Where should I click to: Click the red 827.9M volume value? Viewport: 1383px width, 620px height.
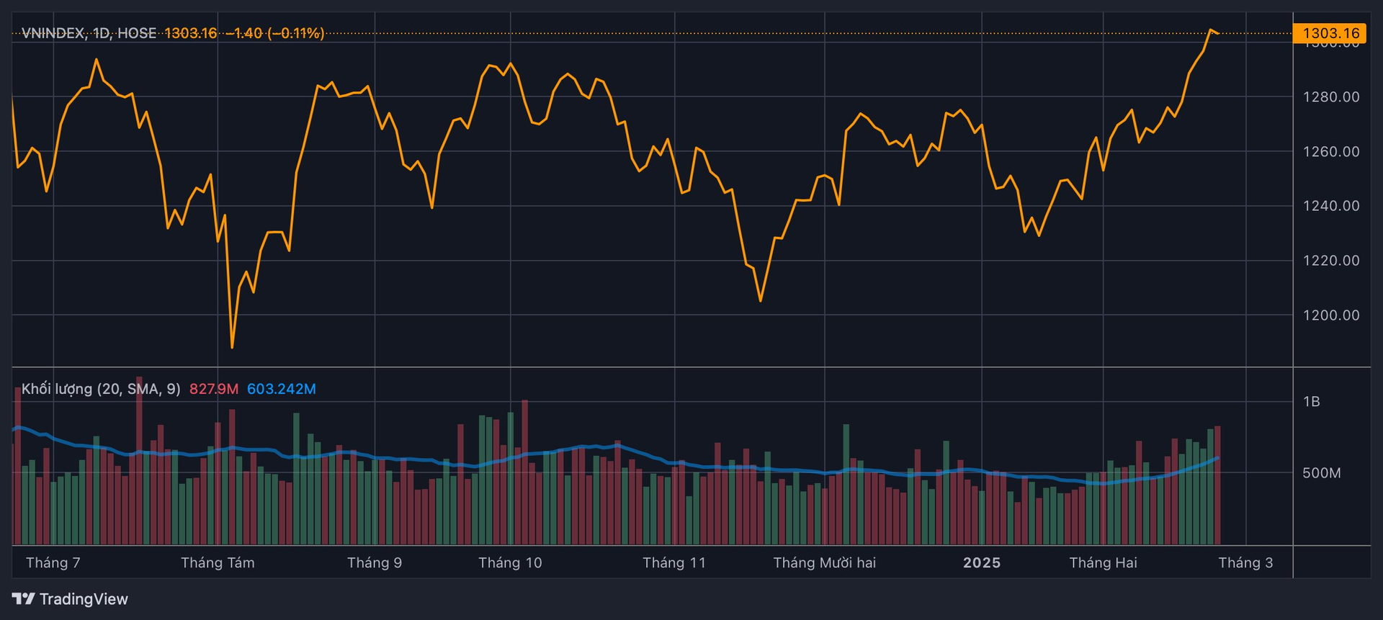[214, 389]
